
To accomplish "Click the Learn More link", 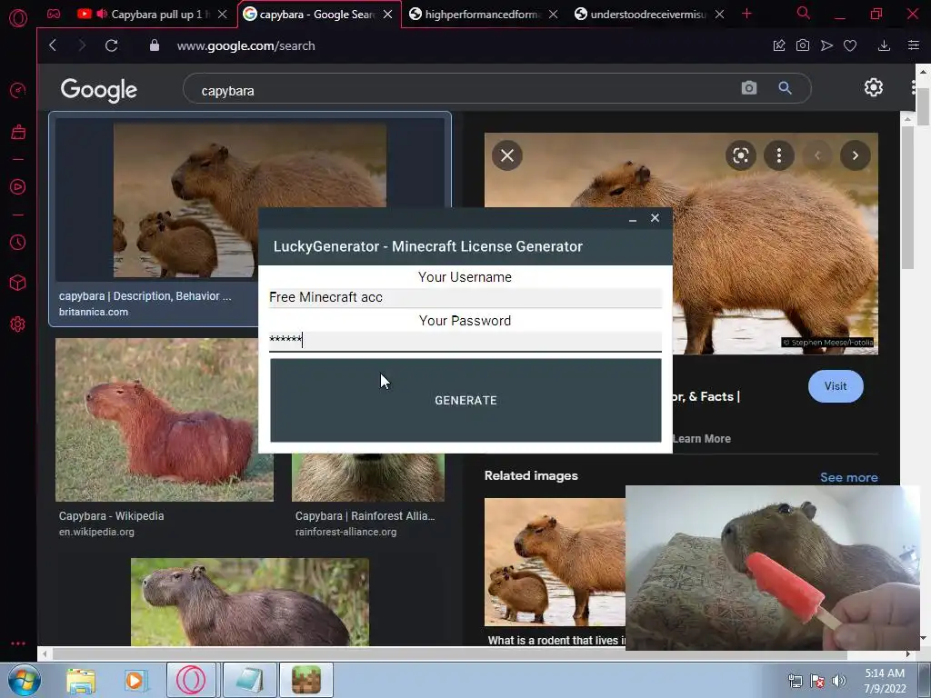I will point(701,439).
